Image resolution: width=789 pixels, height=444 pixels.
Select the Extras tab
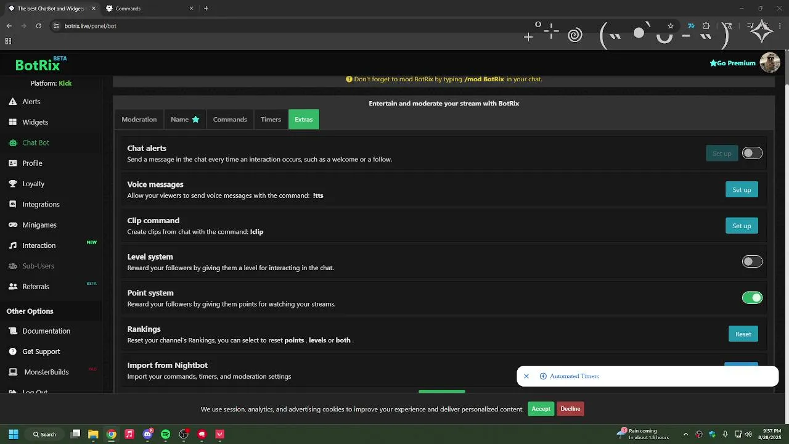pos(304,120)
